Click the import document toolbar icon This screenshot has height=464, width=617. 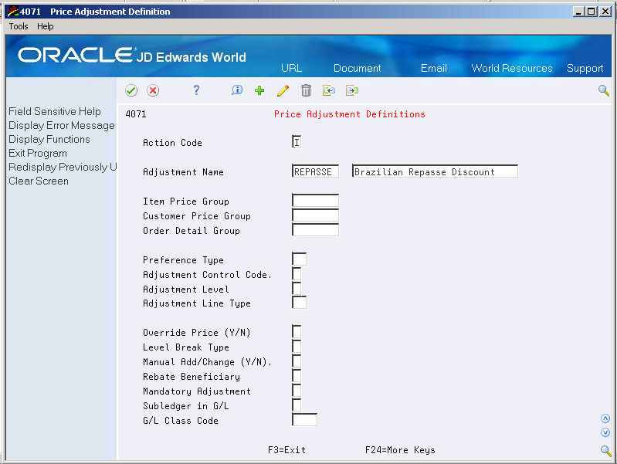click(x=328, y=90)
